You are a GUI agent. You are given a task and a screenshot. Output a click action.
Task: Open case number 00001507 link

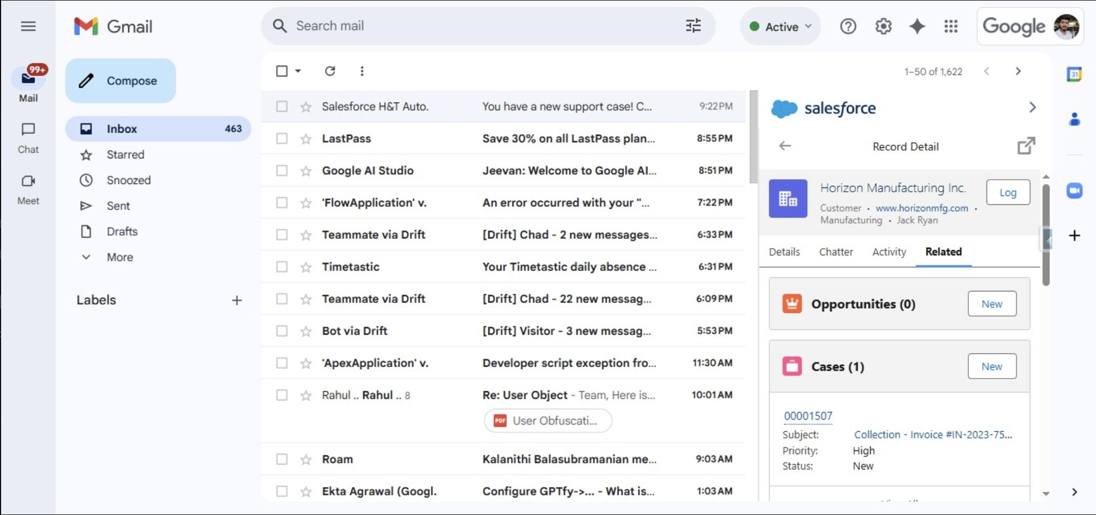click(808, 416)
